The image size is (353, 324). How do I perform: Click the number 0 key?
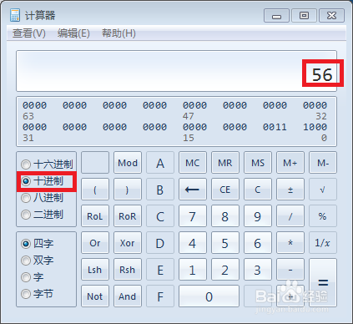click(x=209, y=296)
